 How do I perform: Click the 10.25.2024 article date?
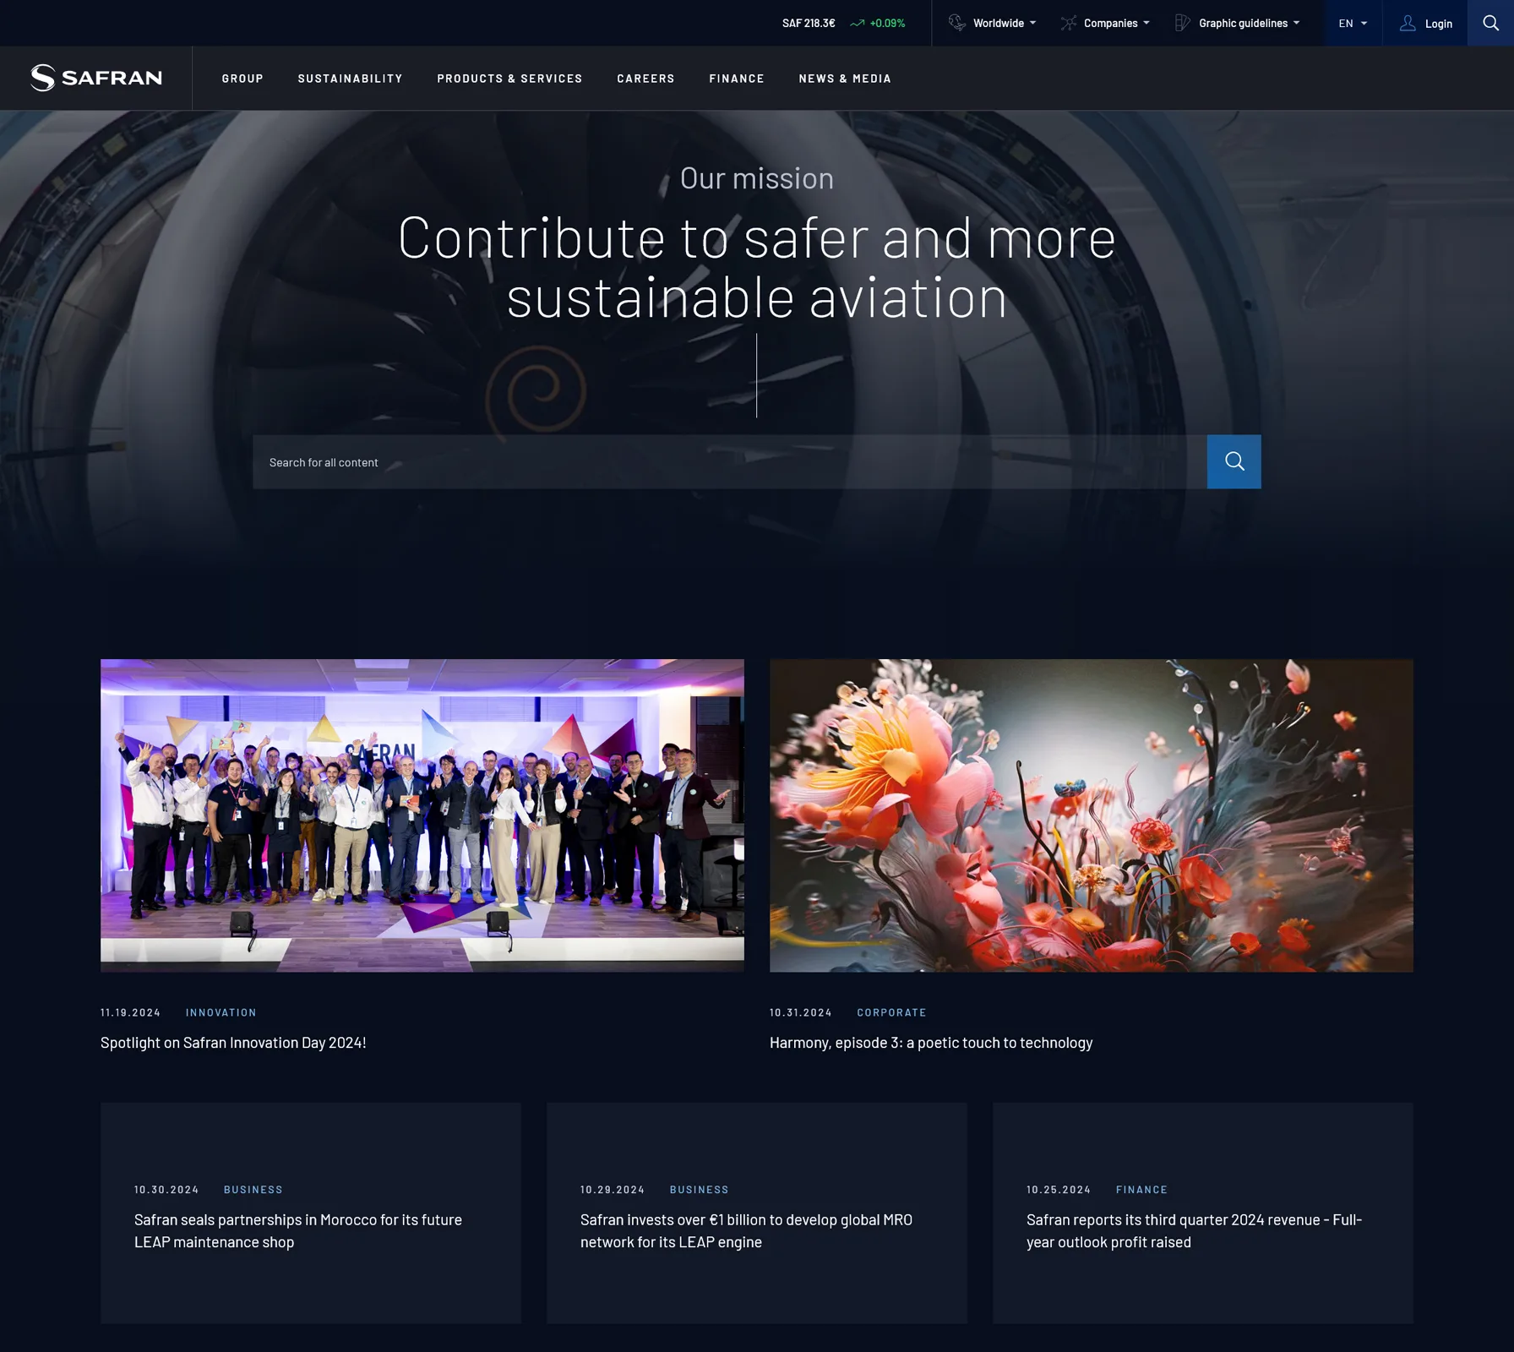point(1058,1190)
